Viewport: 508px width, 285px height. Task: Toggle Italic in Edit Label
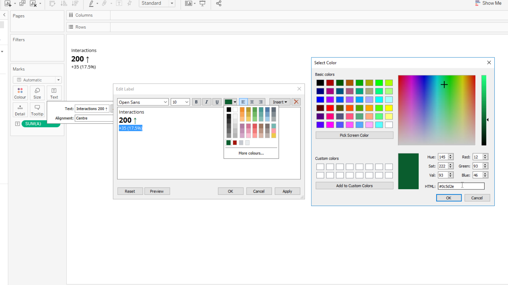(207, 102)
